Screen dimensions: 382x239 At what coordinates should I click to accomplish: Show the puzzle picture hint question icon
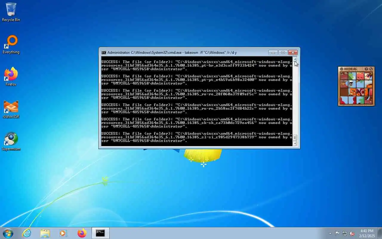coord(366,69)
